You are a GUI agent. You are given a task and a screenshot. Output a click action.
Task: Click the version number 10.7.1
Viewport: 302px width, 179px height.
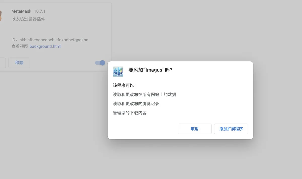pos(40,11)
